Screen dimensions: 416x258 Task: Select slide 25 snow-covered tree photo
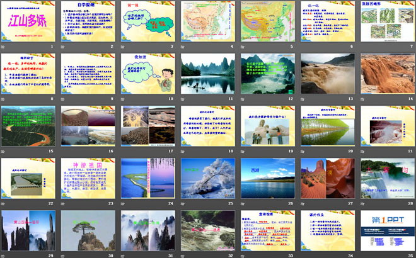208,179
